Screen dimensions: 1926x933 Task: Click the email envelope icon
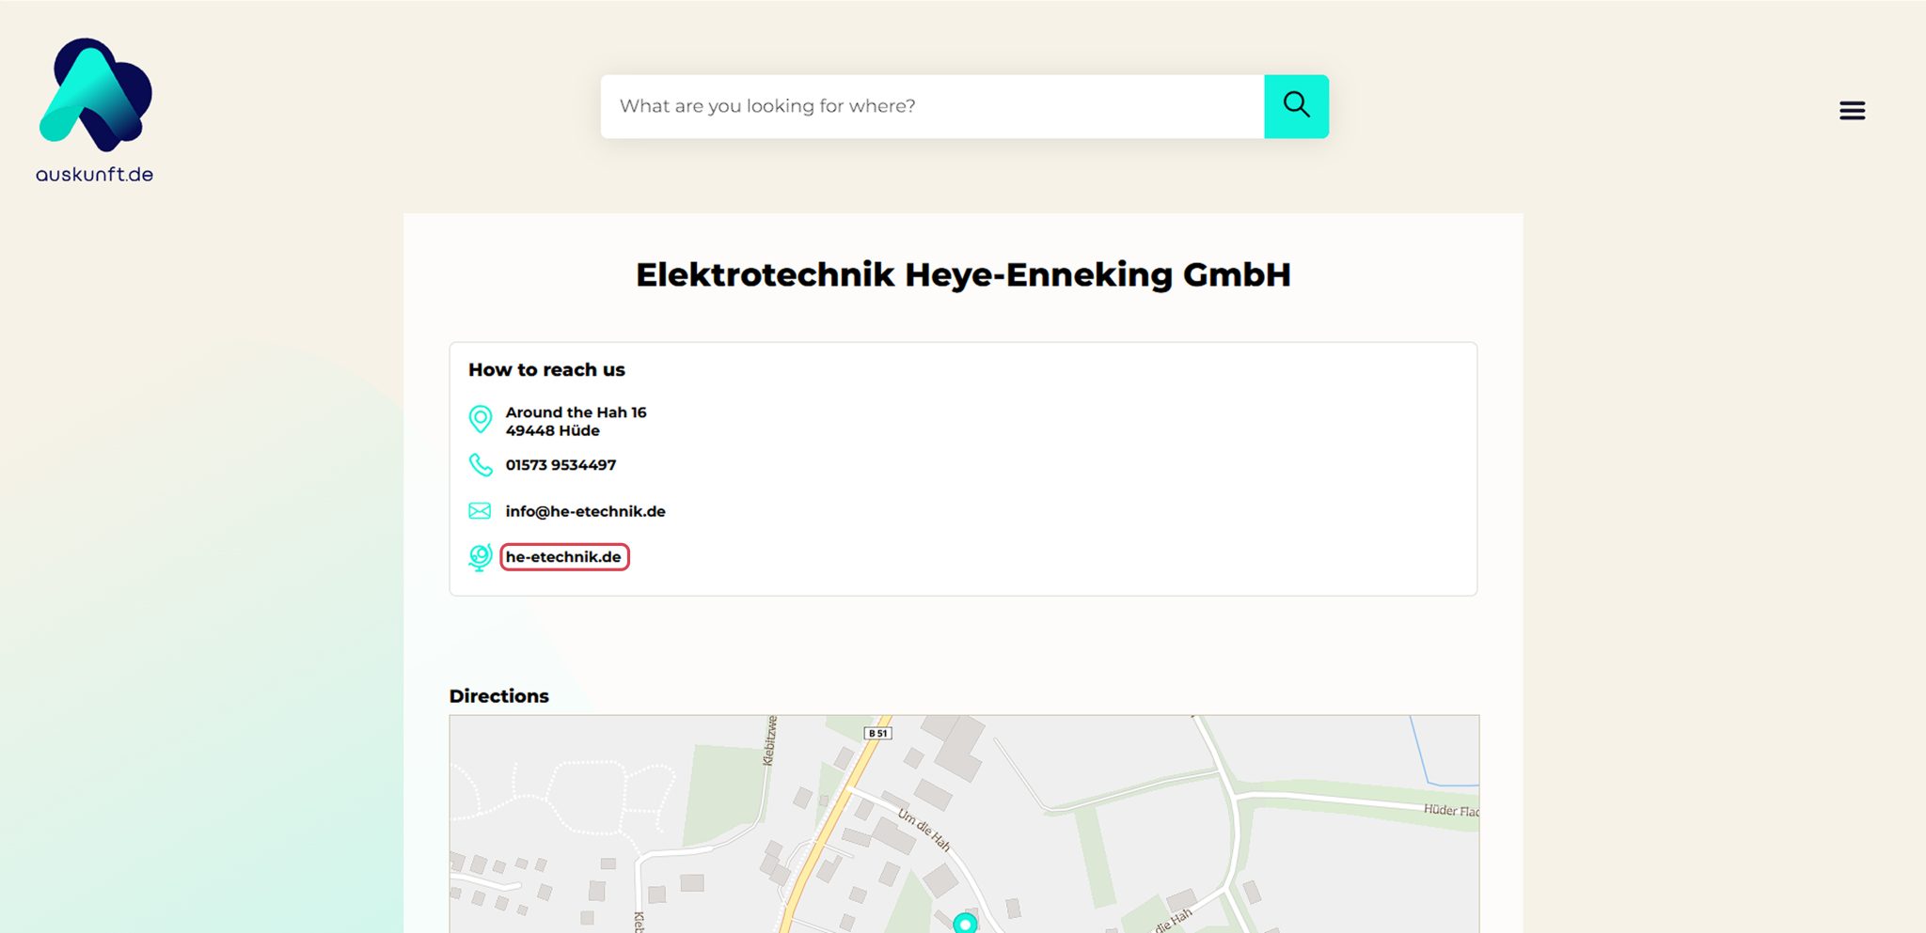click(480, 511)
